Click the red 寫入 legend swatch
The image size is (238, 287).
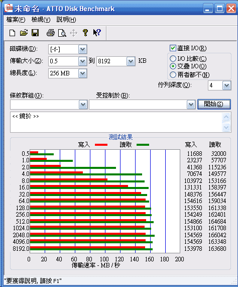[x=101, y=145]
